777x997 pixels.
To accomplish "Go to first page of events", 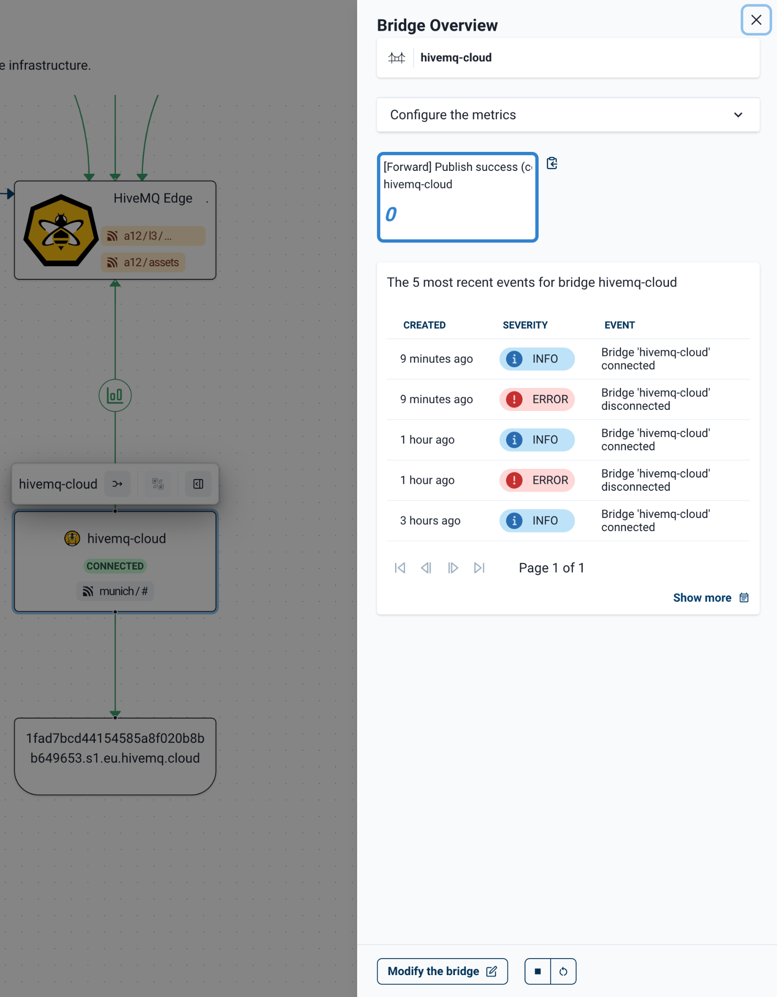I will pyautogui.click(x=400, y=568).
